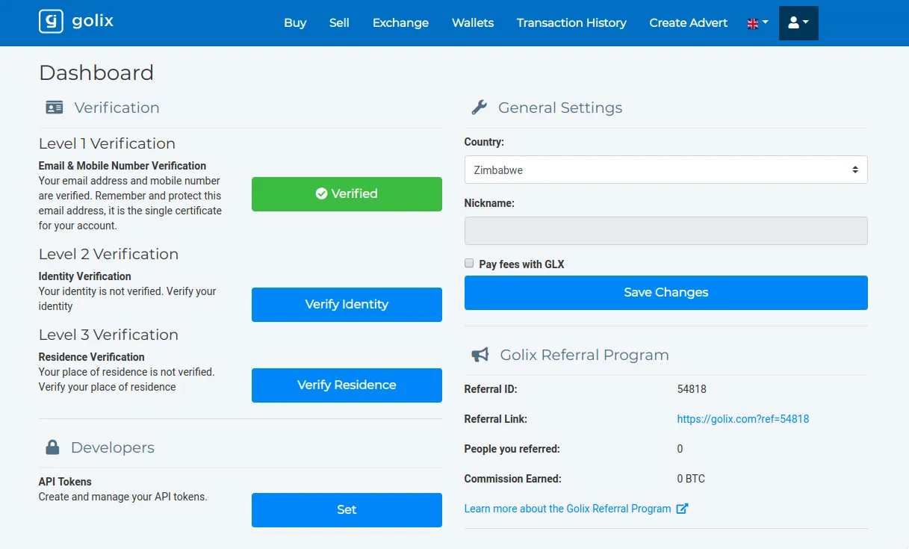The width and height of the screenshot is (909, 549).
Task: Select Create Advert in navigation
Action: click(688, 23)
